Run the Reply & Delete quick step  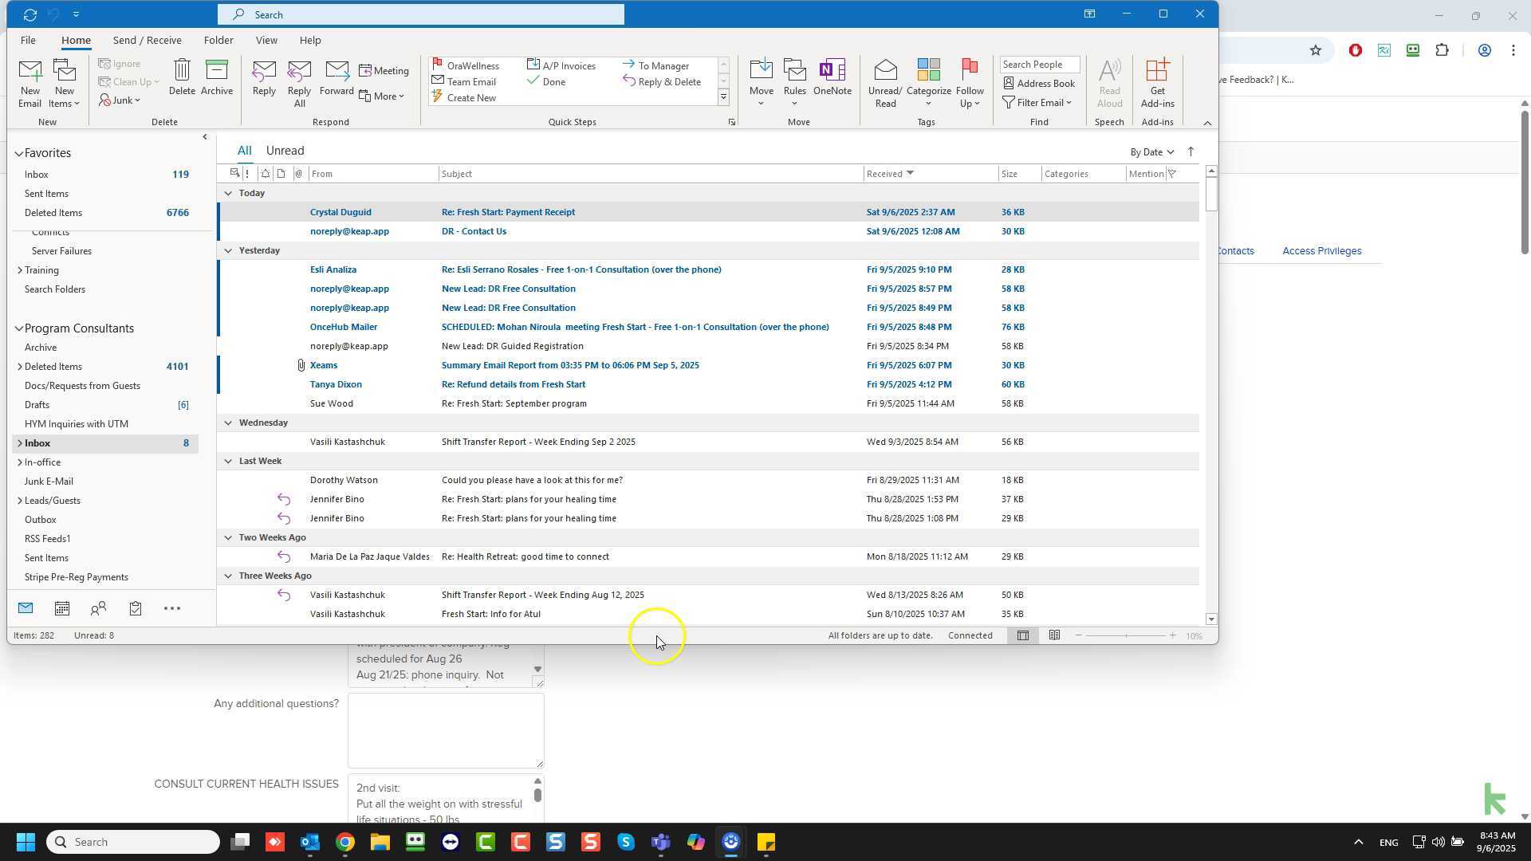662,82
